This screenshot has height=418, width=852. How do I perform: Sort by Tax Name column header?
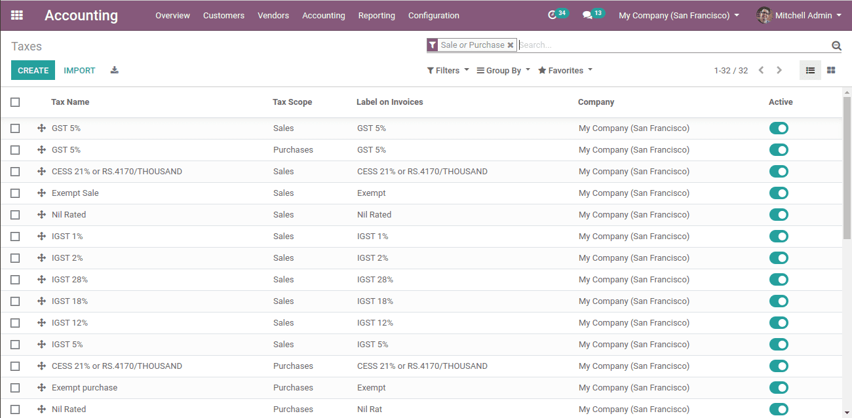coord(70,102)
